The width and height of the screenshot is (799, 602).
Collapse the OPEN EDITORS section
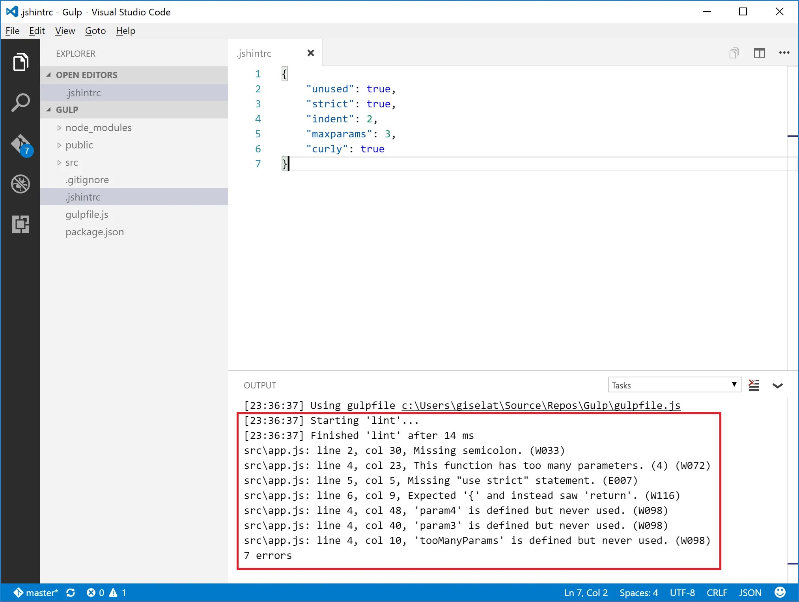click(x=134, y=75)
